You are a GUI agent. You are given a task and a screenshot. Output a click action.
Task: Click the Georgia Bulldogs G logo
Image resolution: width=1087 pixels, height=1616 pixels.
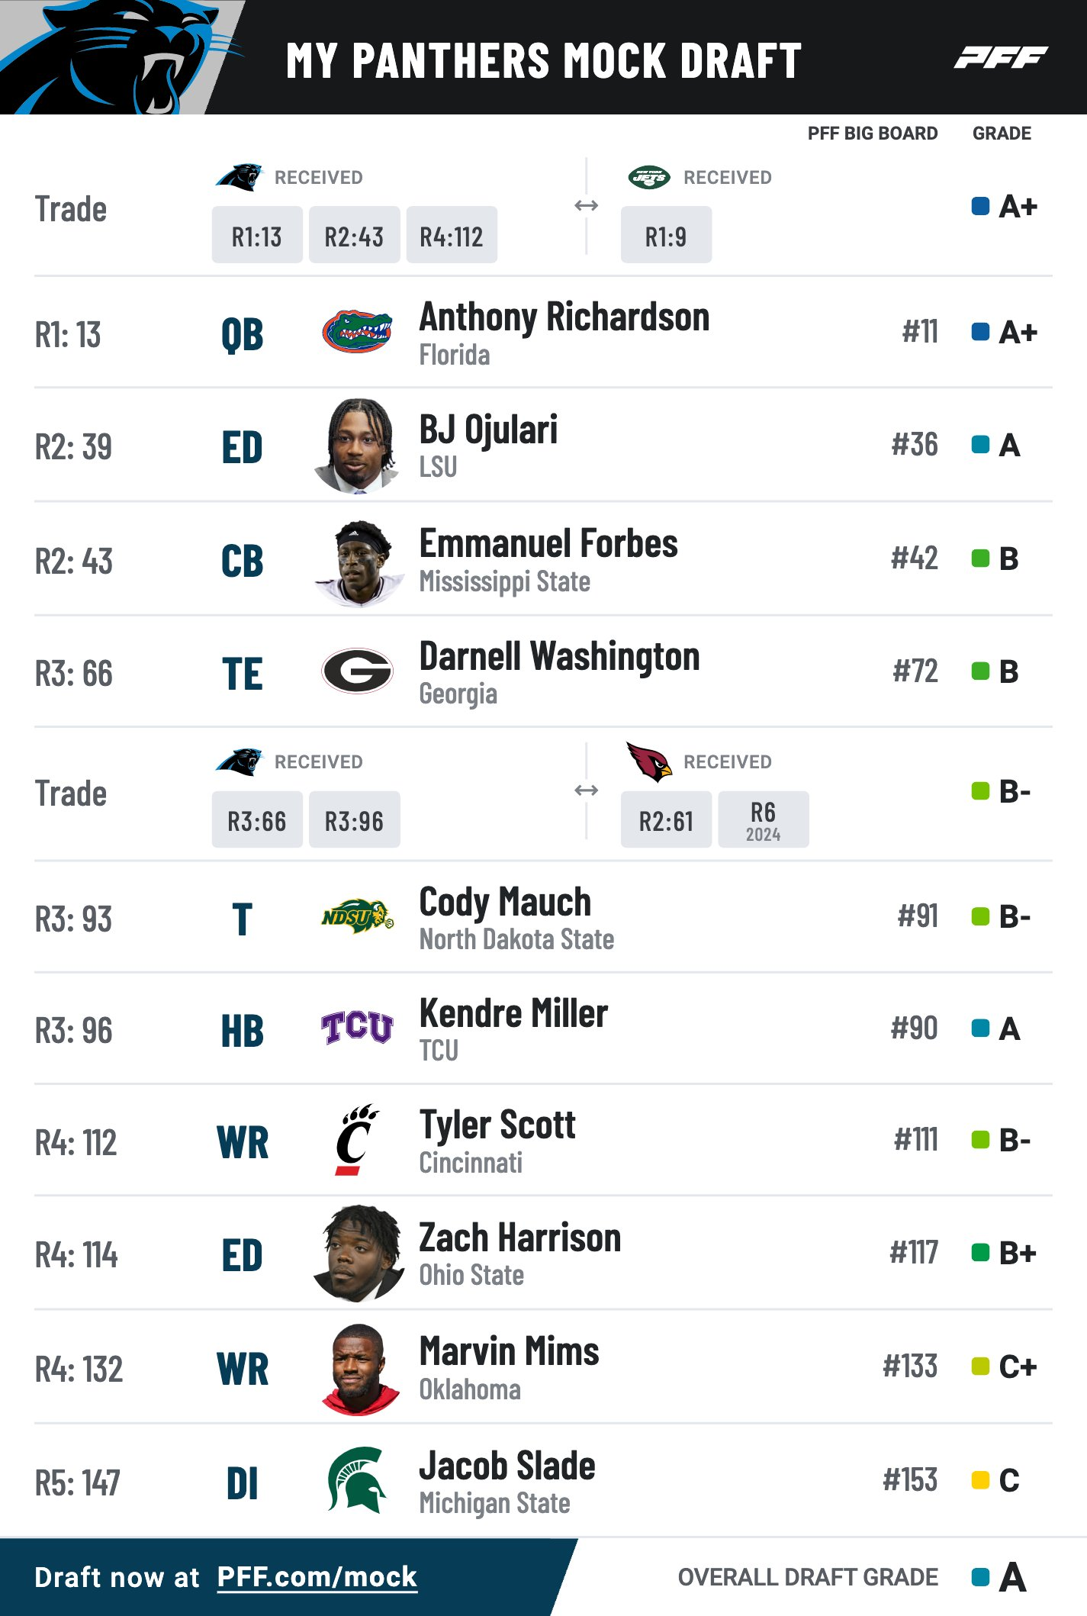click(x=357, y=671)
